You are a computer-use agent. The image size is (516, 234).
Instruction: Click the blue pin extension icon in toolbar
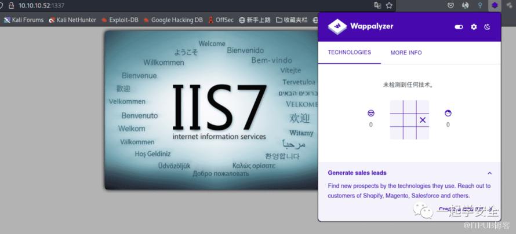click(480, 5)
